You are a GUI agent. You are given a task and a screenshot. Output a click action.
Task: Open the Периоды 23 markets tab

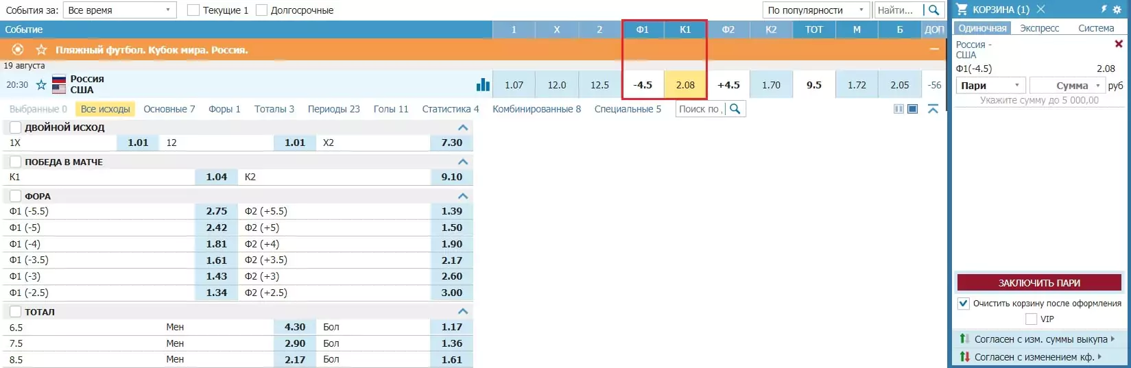point(333,109)
